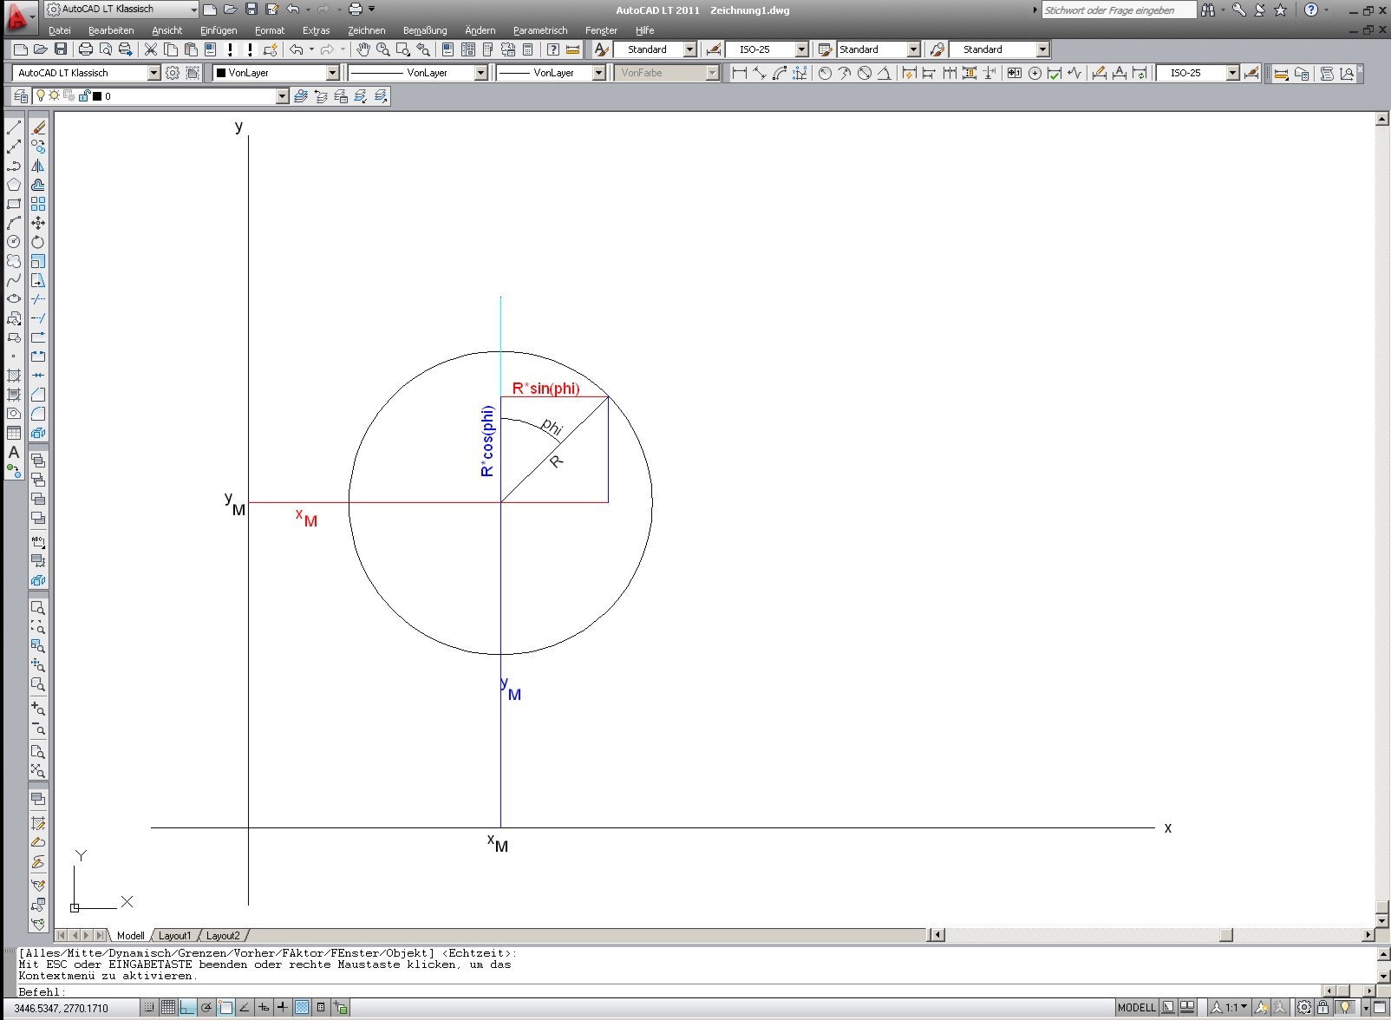1391x1020 pixels.
Task: Switch to the Layout2 tab
Action: tap(223, 936)
